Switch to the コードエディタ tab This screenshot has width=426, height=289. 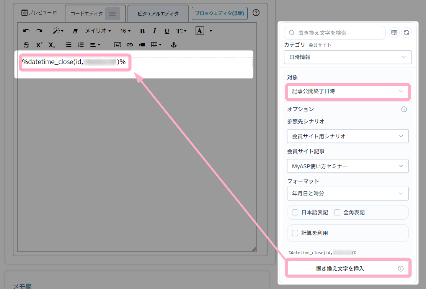pyautogui.click(x=87, y=13)
